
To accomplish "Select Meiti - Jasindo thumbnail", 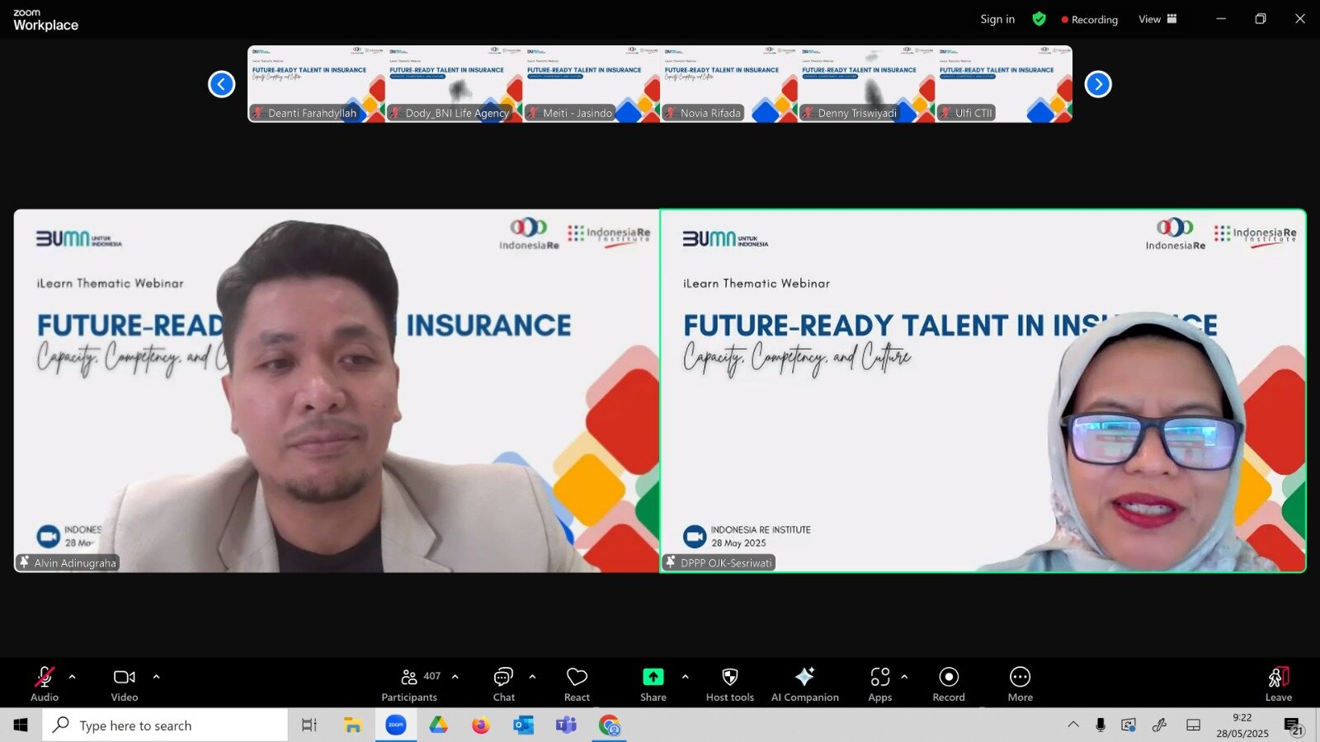I will point(592,84).
